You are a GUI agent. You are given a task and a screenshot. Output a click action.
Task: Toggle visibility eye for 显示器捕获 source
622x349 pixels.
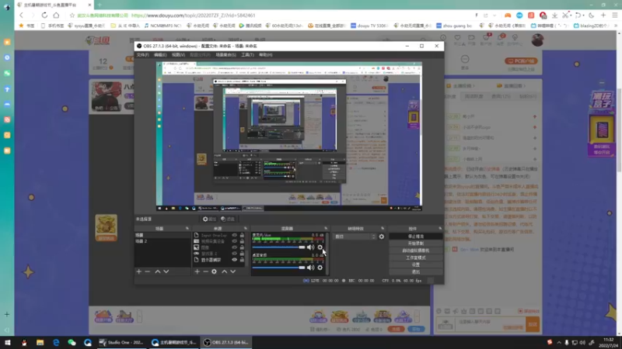(235, 260)
